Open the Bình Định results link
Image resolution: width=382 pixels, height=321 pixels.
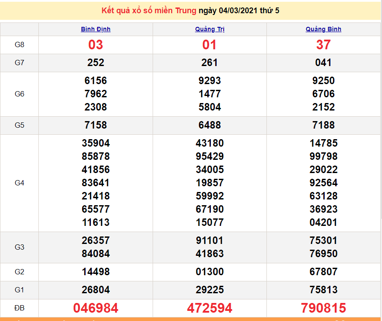(95, 29)
